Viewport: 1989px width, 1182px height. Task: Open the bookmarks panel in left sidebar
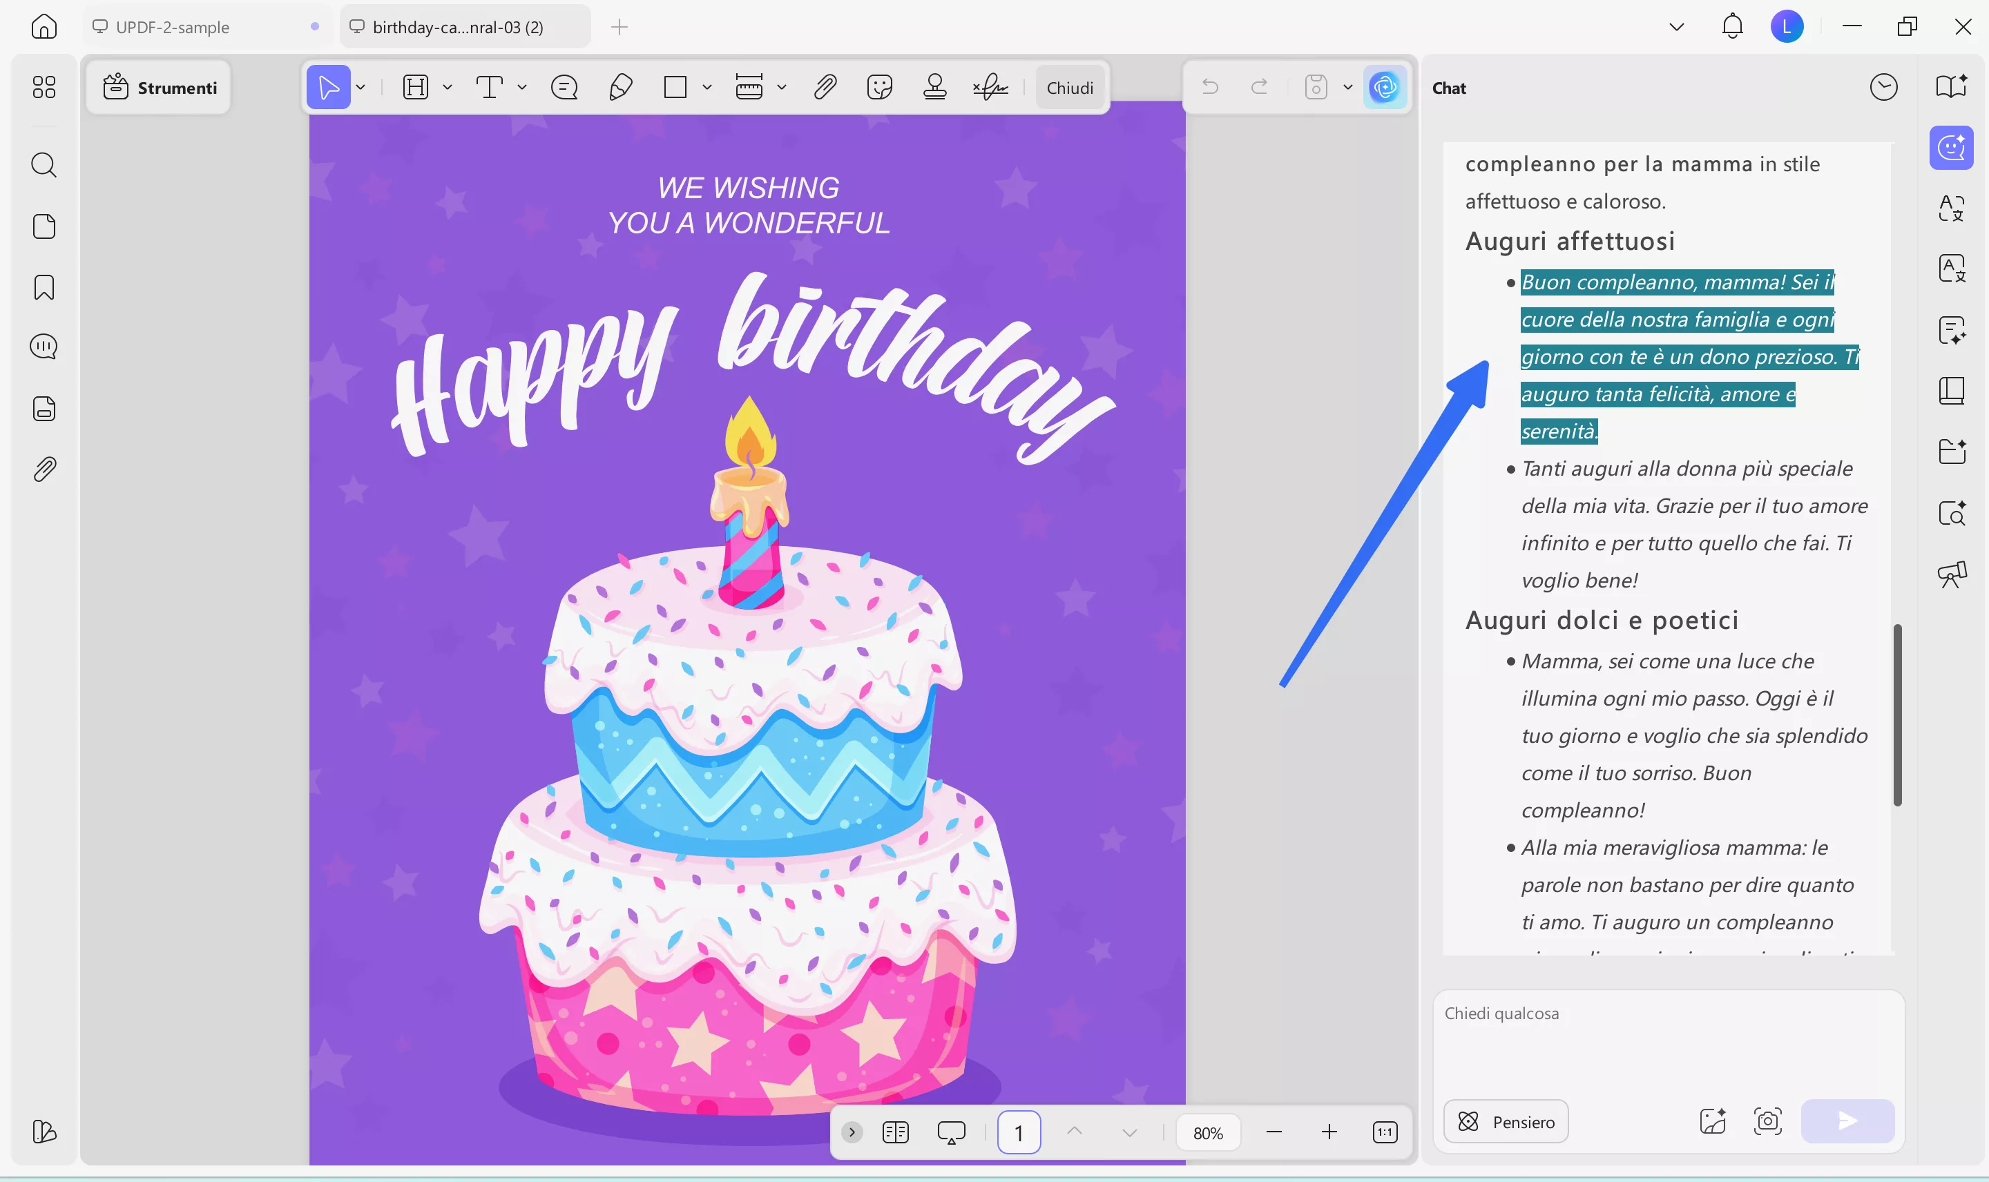(44, 287)
